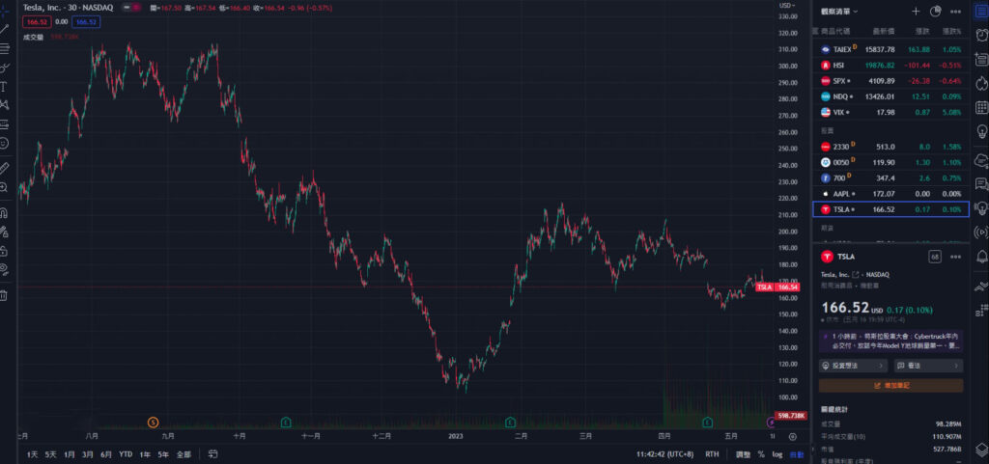The width and height of the screenshot is (989, 464).
Task: Open watchlist three-dot more menu
Action: (955, 12)
